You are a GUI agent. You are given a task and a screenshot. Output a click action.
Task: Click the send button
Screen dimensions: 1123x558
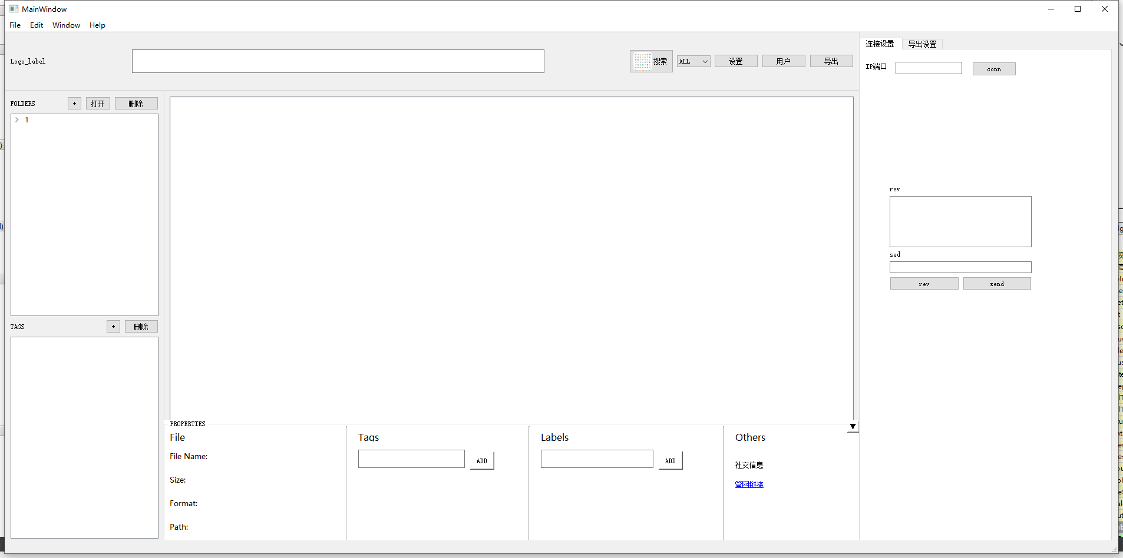(x=997, y=284)
